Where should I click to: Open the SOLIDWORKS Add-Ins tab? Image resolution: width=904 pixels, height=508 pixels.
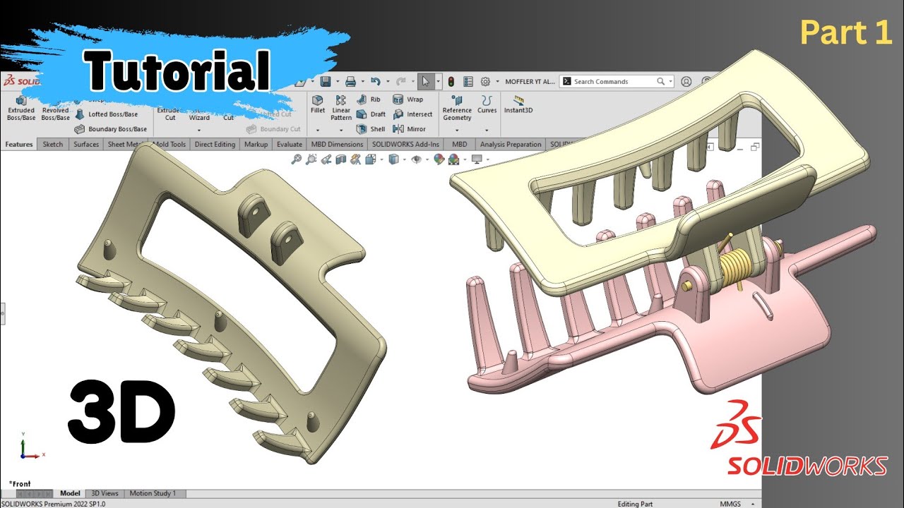click(x=405, y=145)
